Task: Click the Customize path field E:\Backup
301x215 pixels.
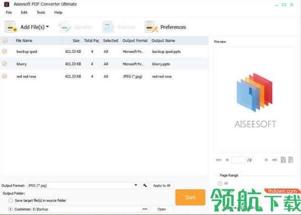Action: point(87,209)
